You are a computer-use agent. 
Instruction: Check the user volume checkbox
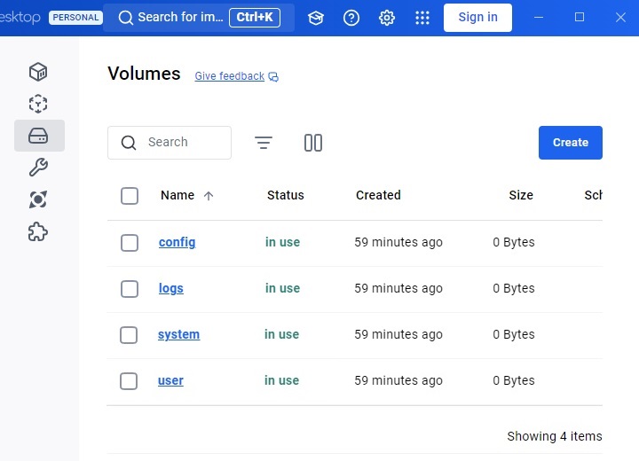tap(129, 381)
